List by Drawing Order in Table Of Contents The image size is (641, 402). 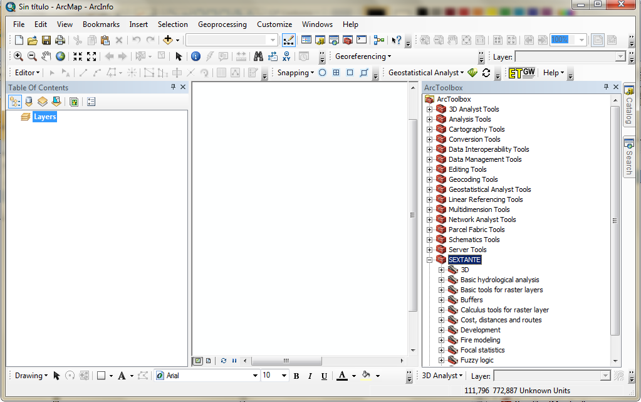[14, 102]
